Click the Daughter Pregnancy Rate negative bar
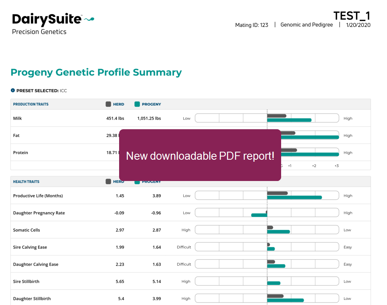Image resolution: width=387 pixels, height=305 pixels. [x=259, y=215]
